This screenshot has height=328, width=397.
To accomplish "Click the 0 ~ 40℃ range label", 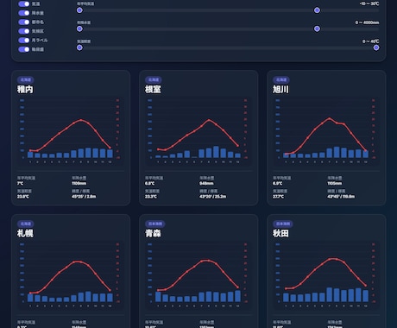I will pos(370,41).
